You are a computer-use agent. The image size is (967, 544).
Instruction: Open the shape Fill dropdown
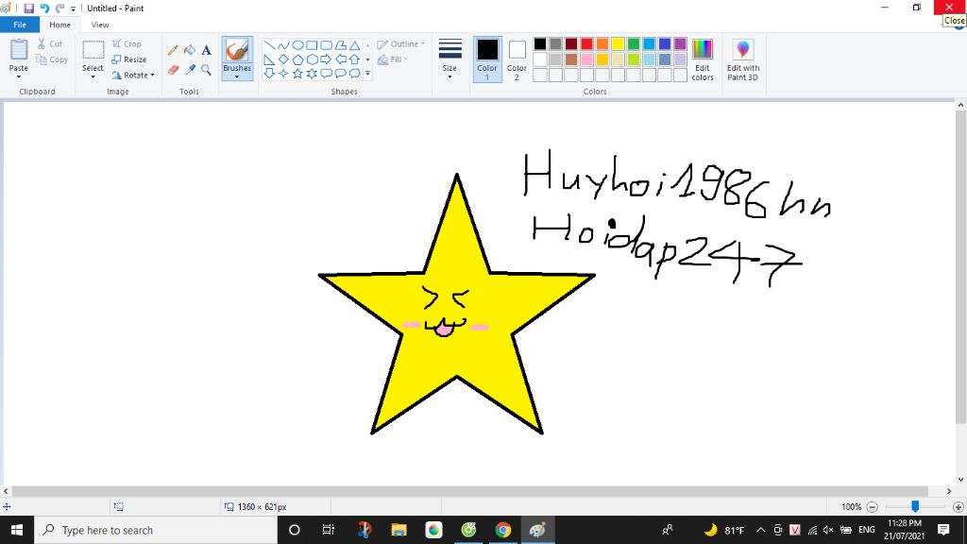[x=393, y=59]
